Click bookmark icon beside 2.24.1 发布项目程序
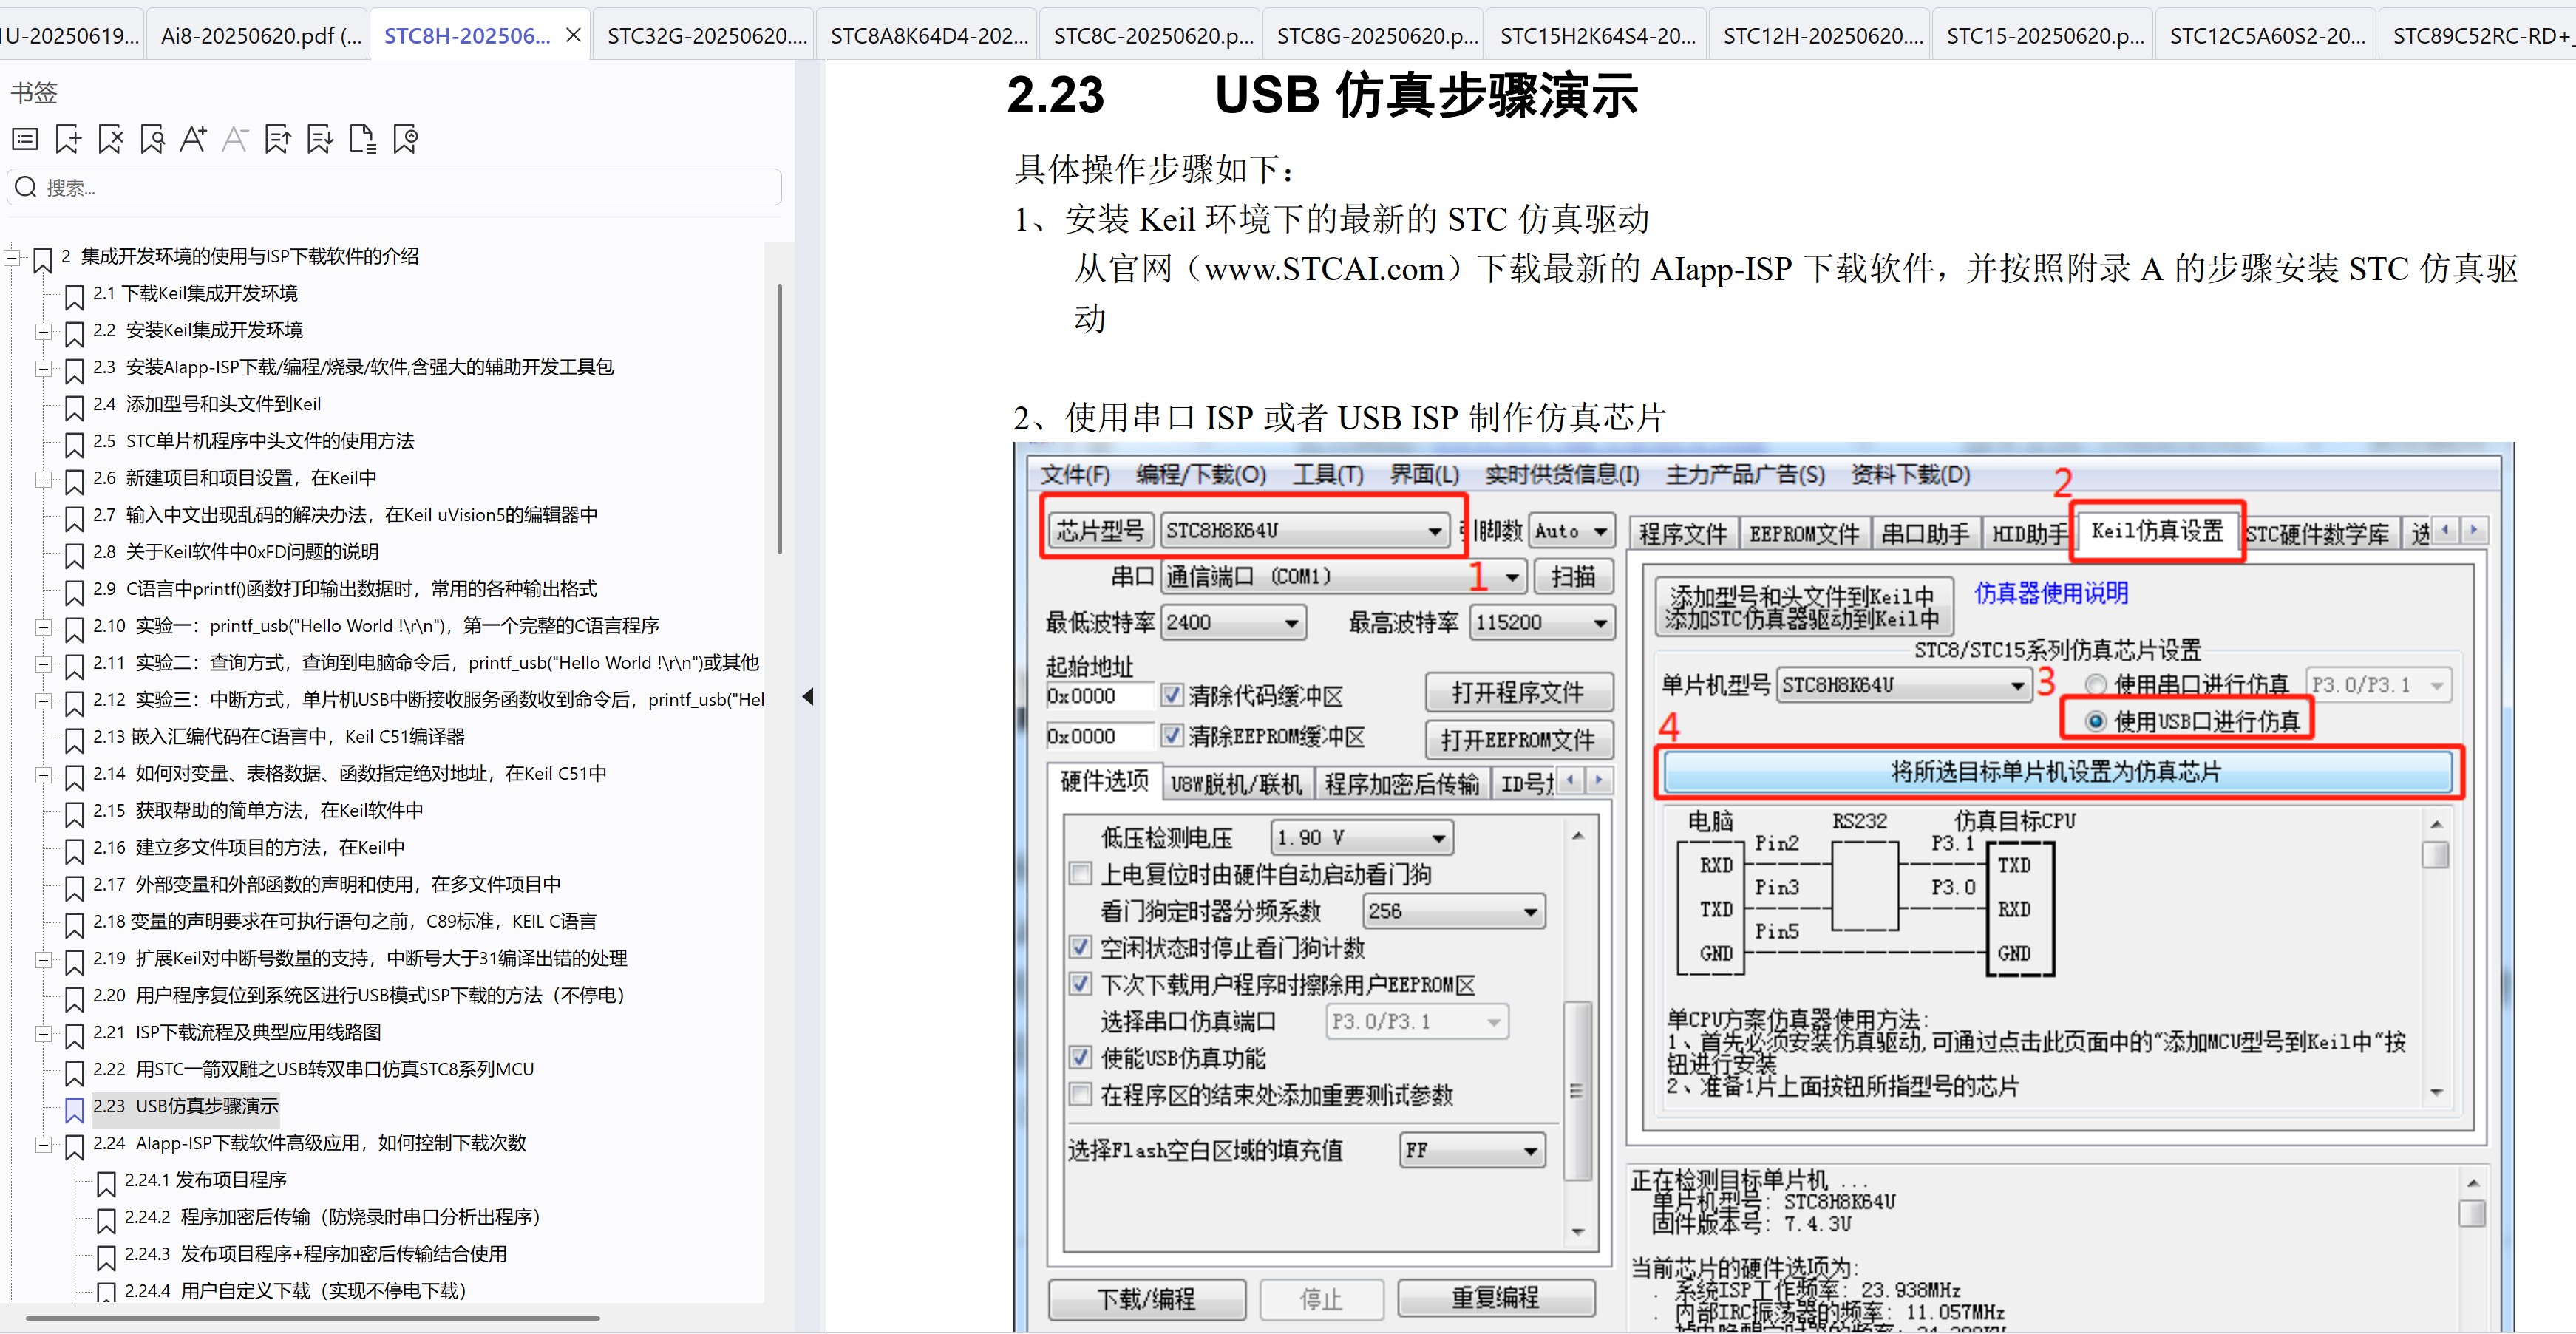 pyautogui.click(x=106, y=1183)
